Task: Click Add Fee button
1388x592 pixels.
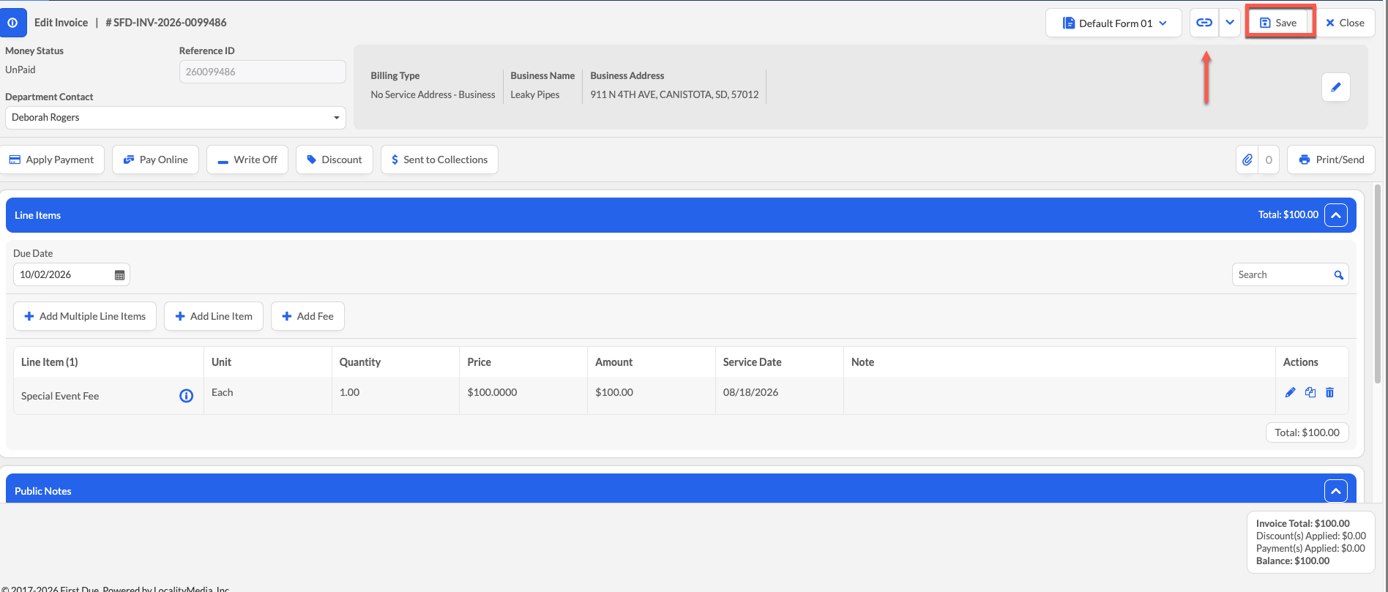Action: pos(307,316)
